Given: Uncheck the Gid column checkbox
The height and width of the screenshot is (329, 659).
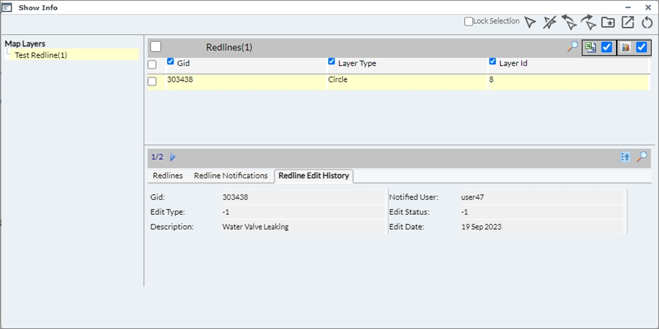Looking at the screenshot, I should click(170, 62).
